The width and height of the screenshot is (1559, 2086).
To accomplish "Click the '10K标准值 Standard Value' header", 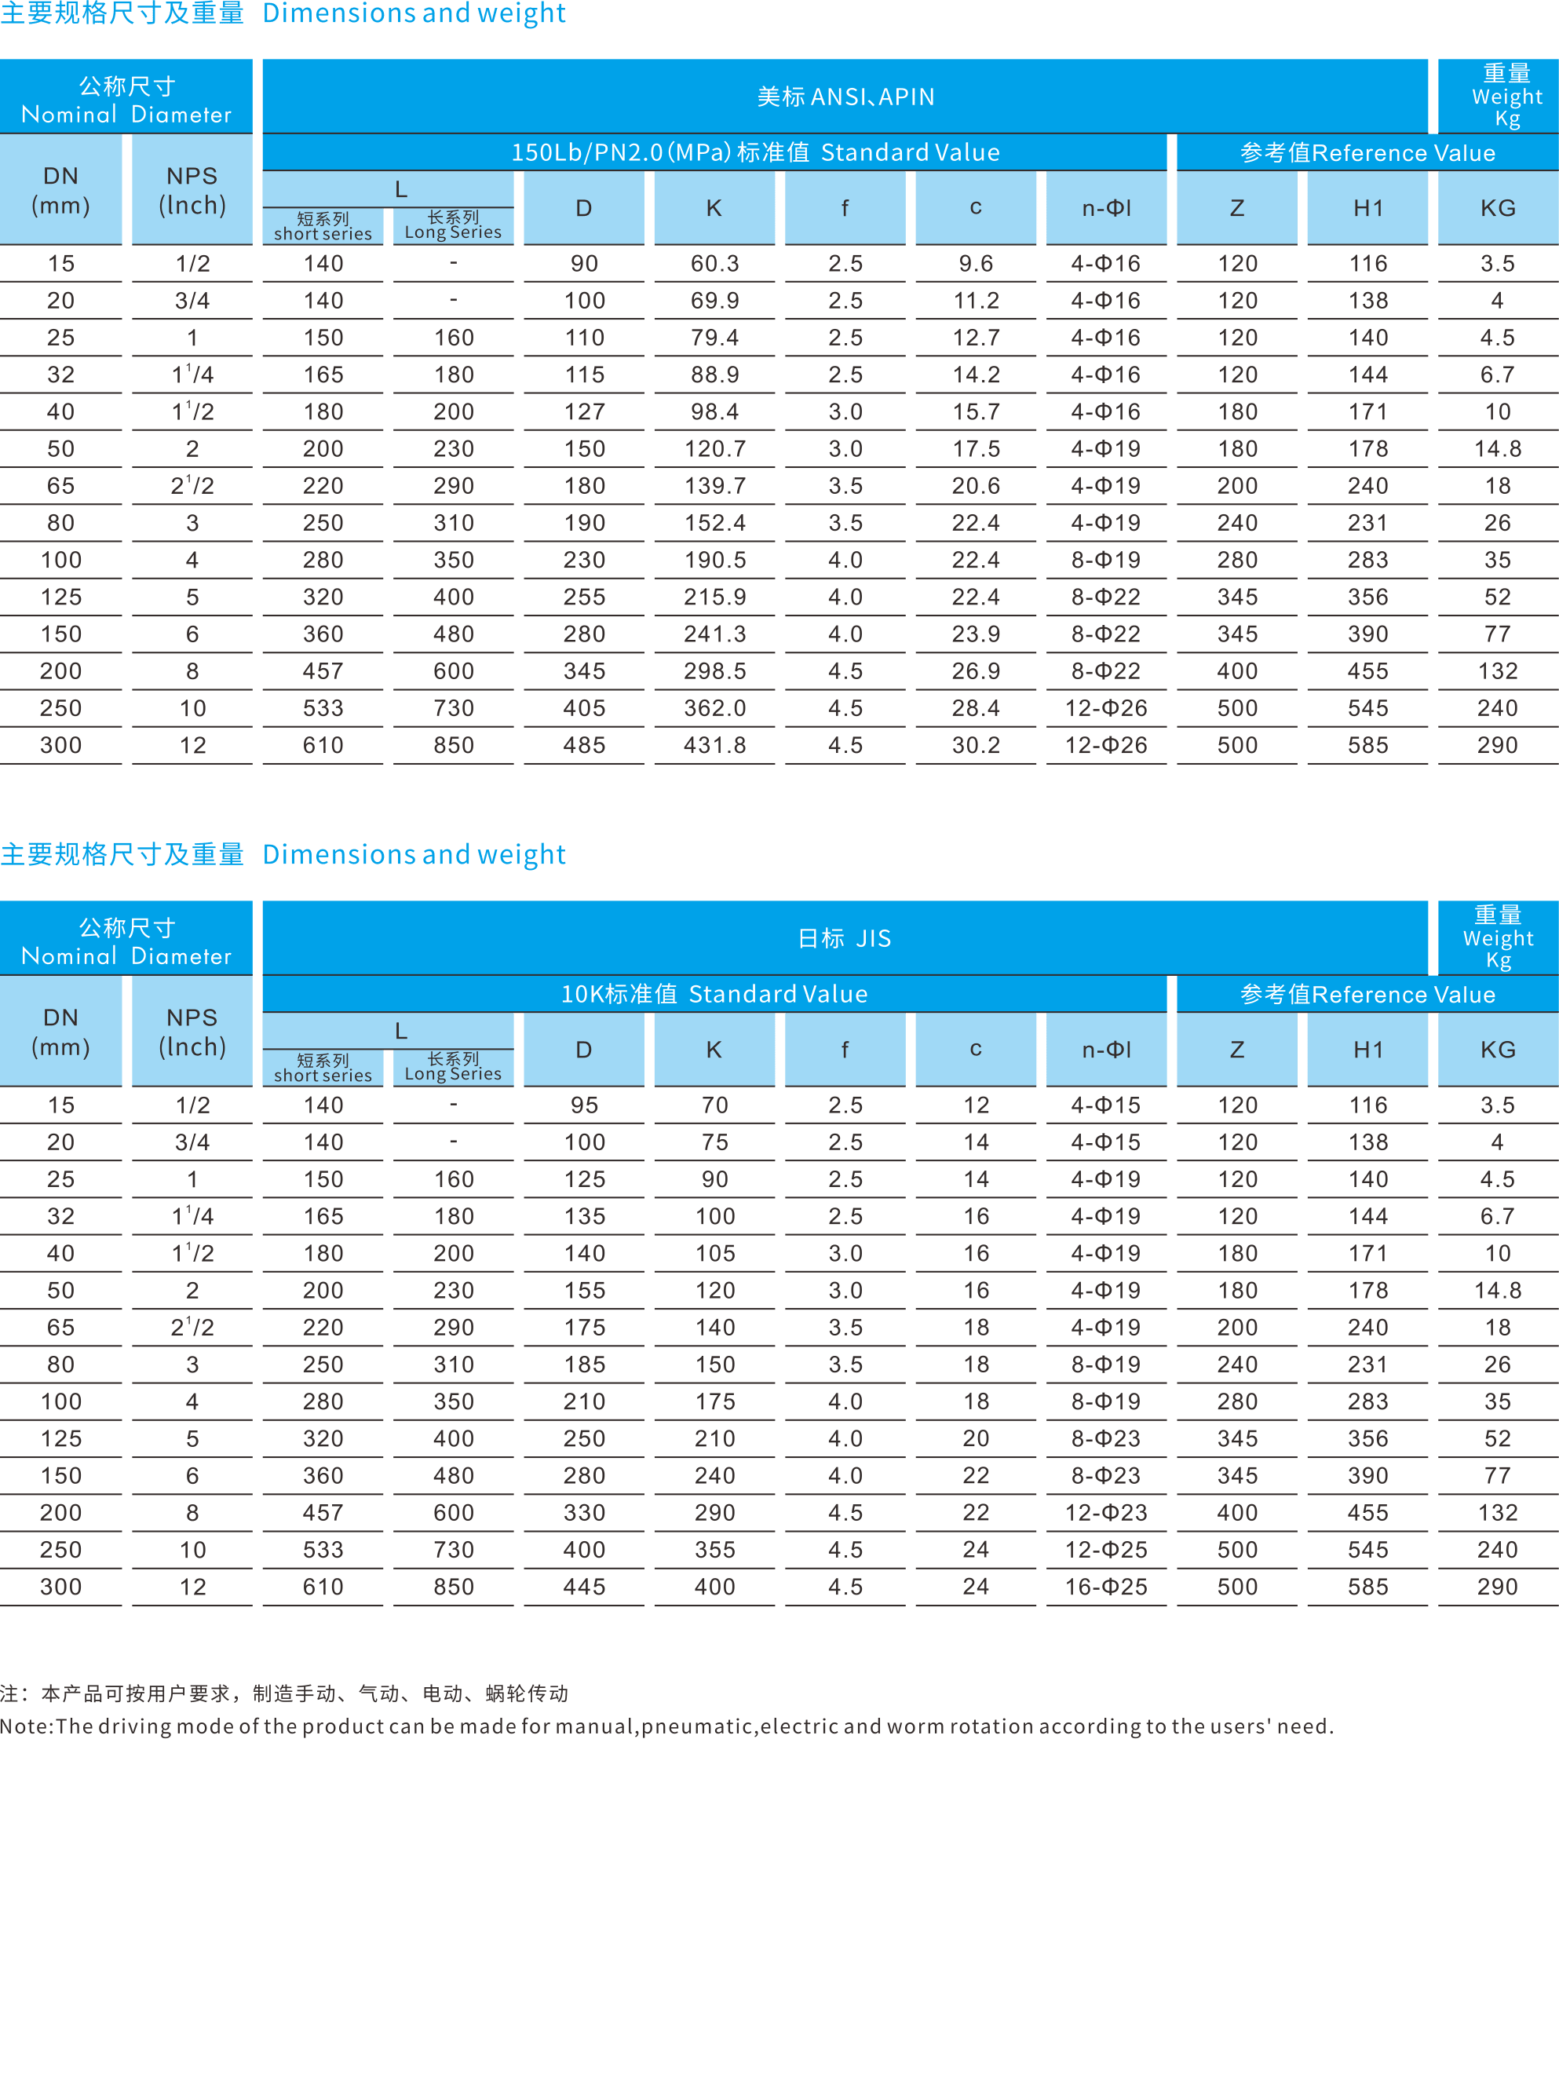I will coord(714,994).
